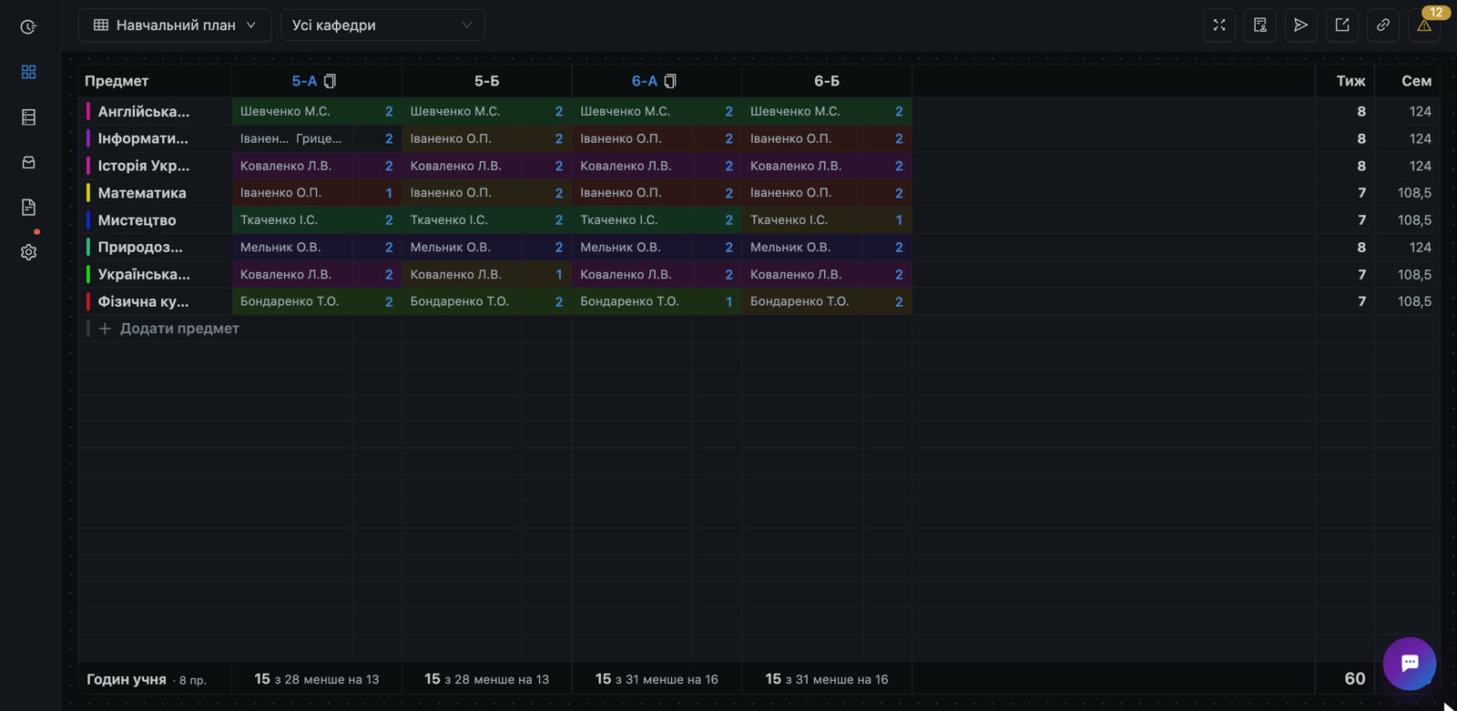1457x711 pixels.
Task: Click the chain link icon
Action: point(1383,25)
